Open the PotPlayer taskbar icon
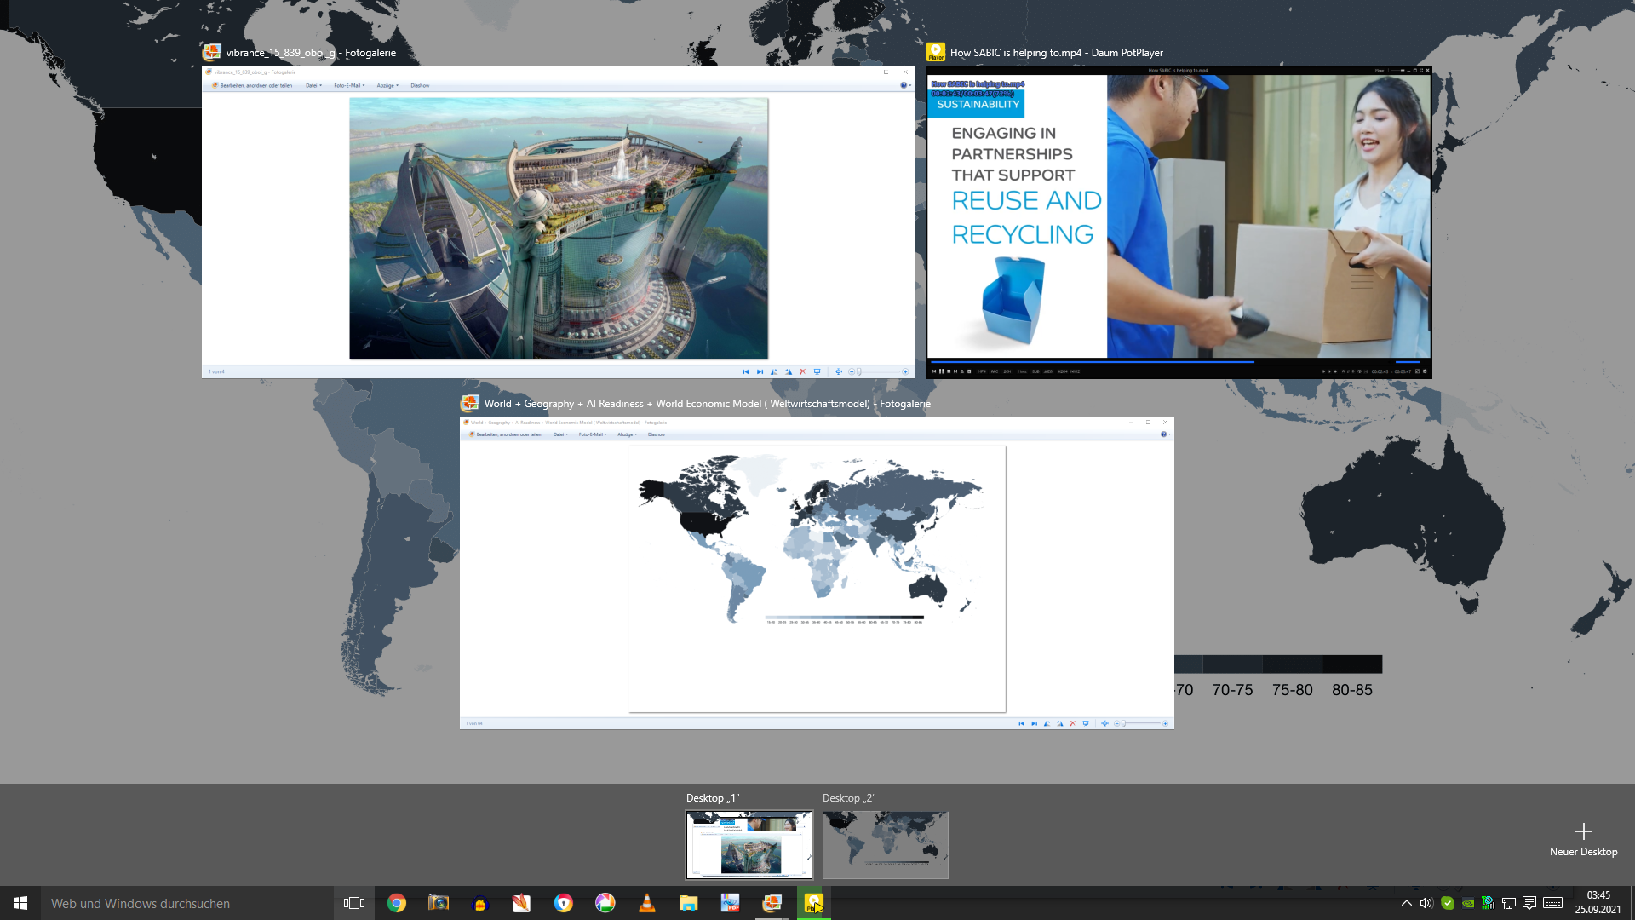This screenshot has width=1635, height=920. click(x=814, y=903)
